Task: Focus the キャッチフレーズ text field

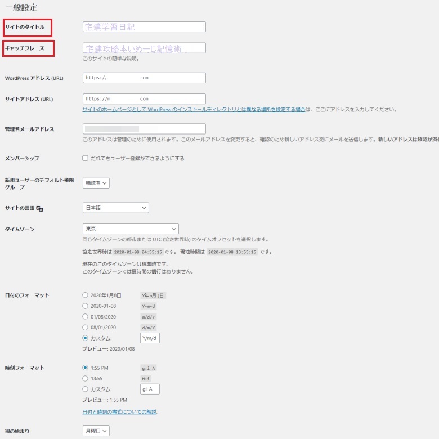Action: pos(144,48)
